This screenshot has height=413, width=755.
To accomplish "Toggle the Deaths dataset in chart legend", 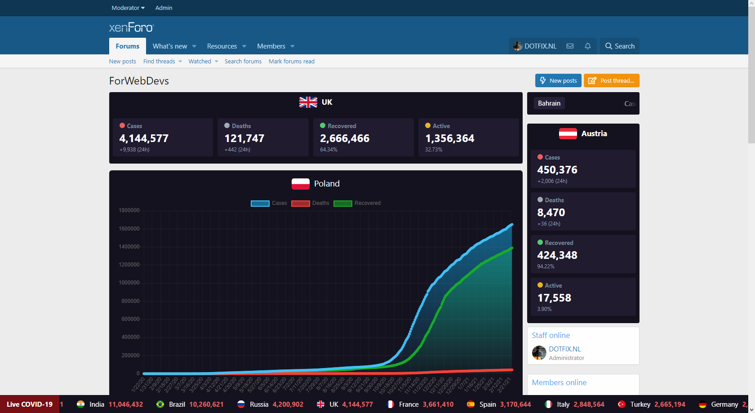I will (301, 203).
